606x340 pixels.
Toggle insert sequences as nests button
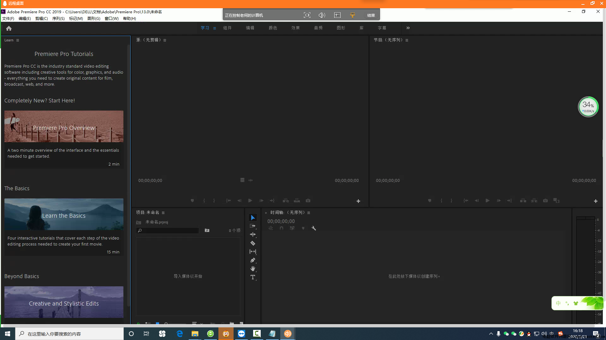click(x=271, y=228)
